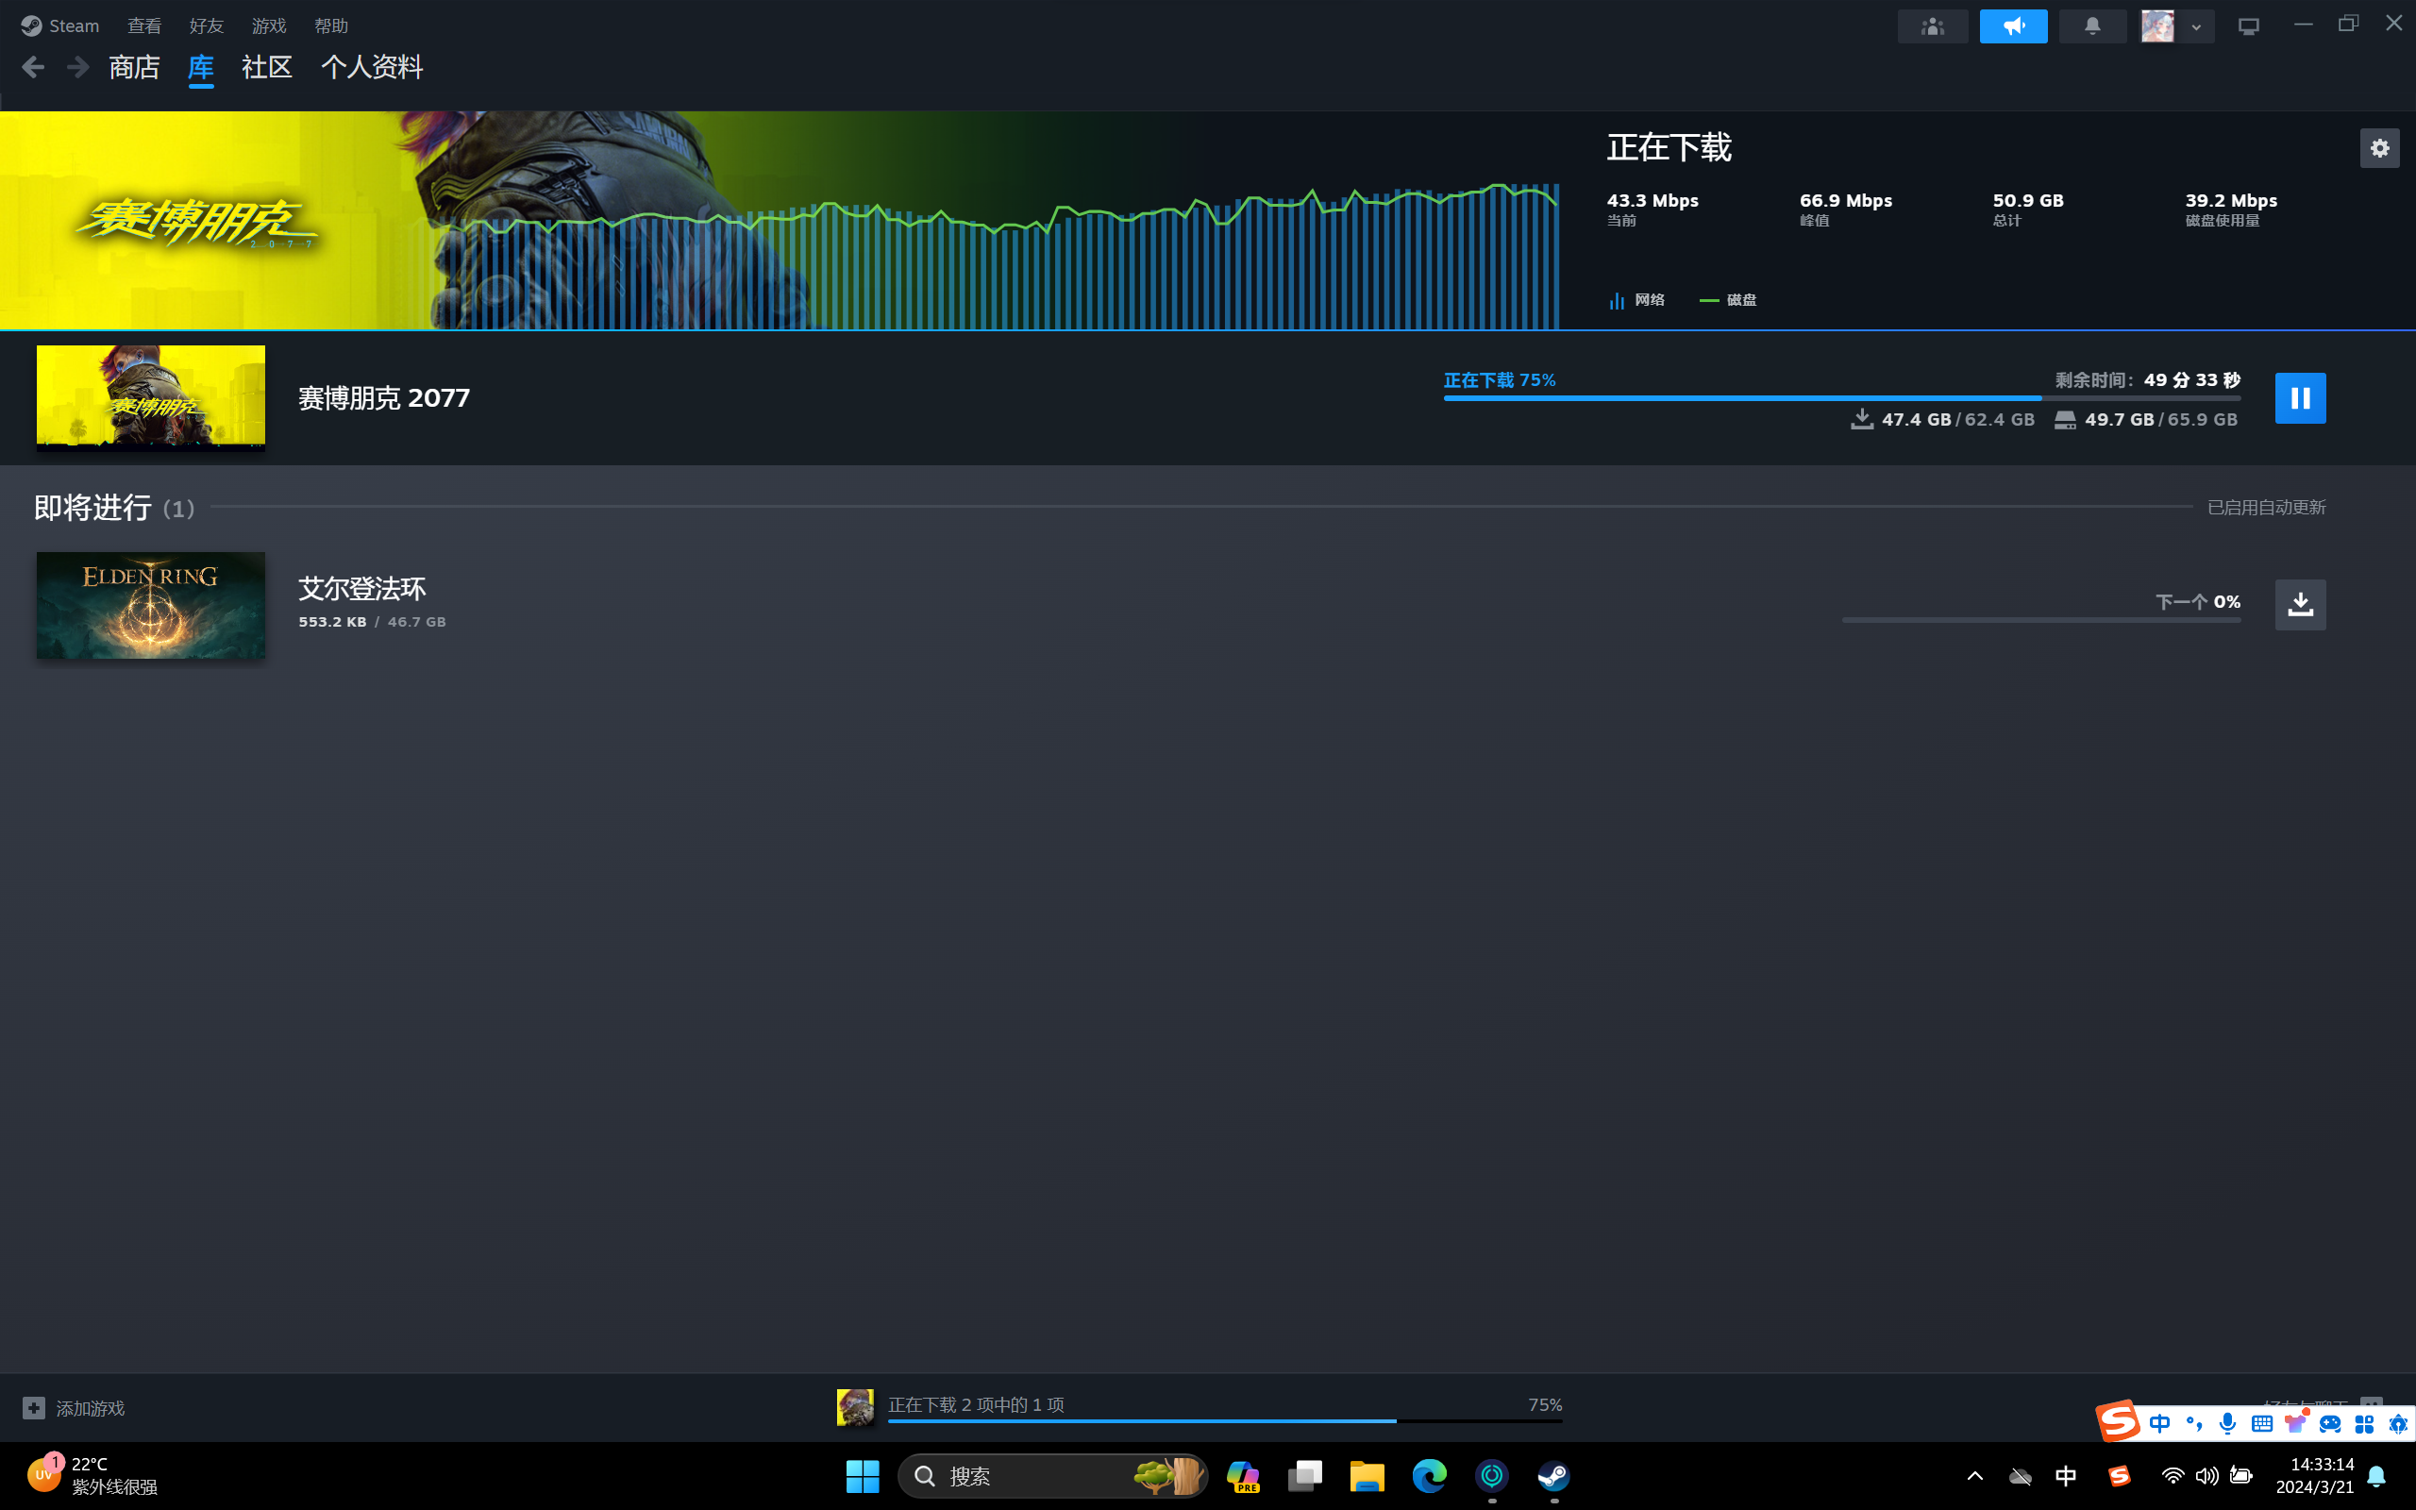Click the 已启用自动更新 link
2416x1510 pixels.
tap(2265, 508)
